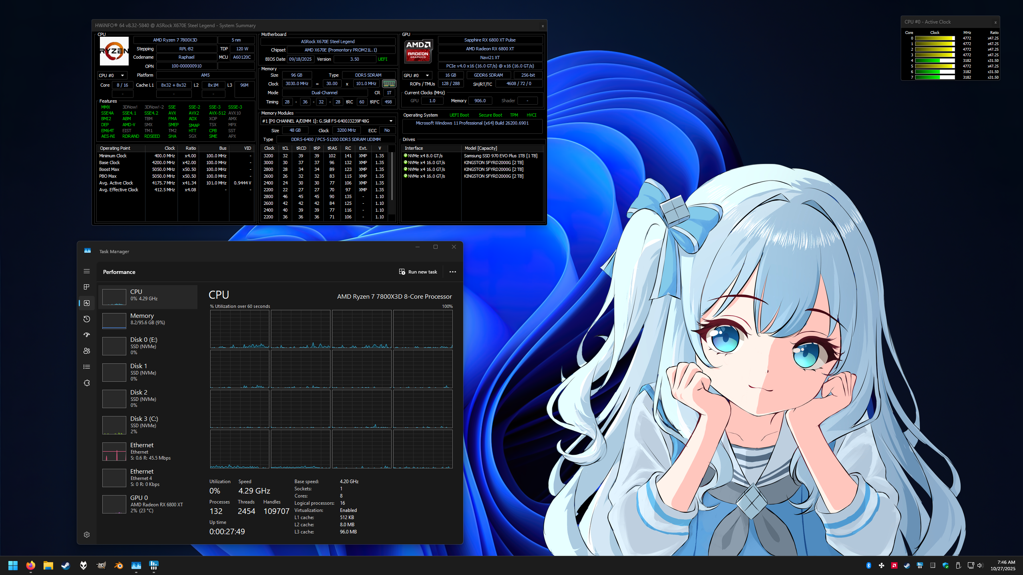Open Task Manager settings via the gear icon
Screen dimensions: 1023x575
pos(87,535)
